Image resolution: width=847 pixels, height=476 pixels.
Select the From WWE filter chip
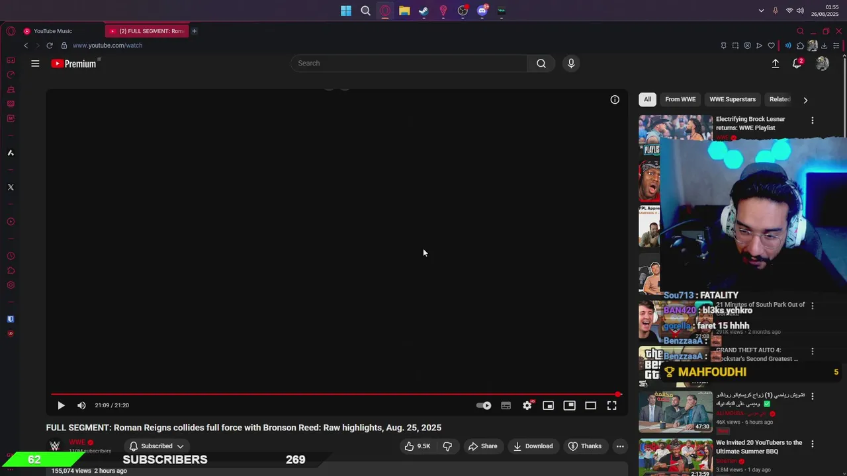(680, 99)
